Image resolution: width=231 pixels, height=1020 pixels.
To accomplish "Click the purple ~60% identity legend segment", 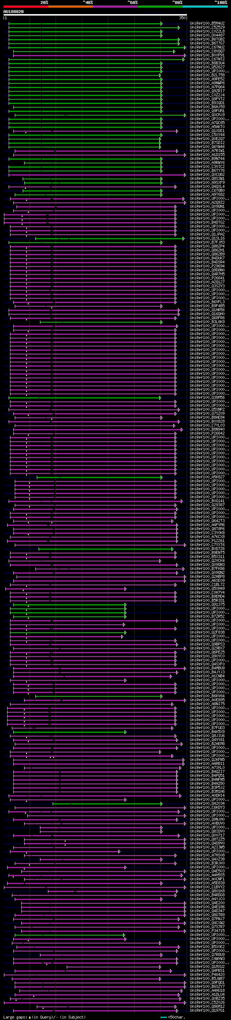I will coord(116,7).
